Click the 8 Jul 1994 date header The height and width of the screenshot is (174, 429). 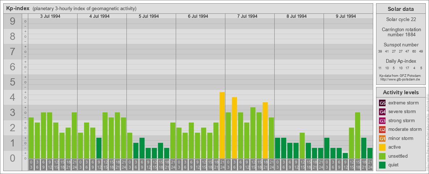296,16
